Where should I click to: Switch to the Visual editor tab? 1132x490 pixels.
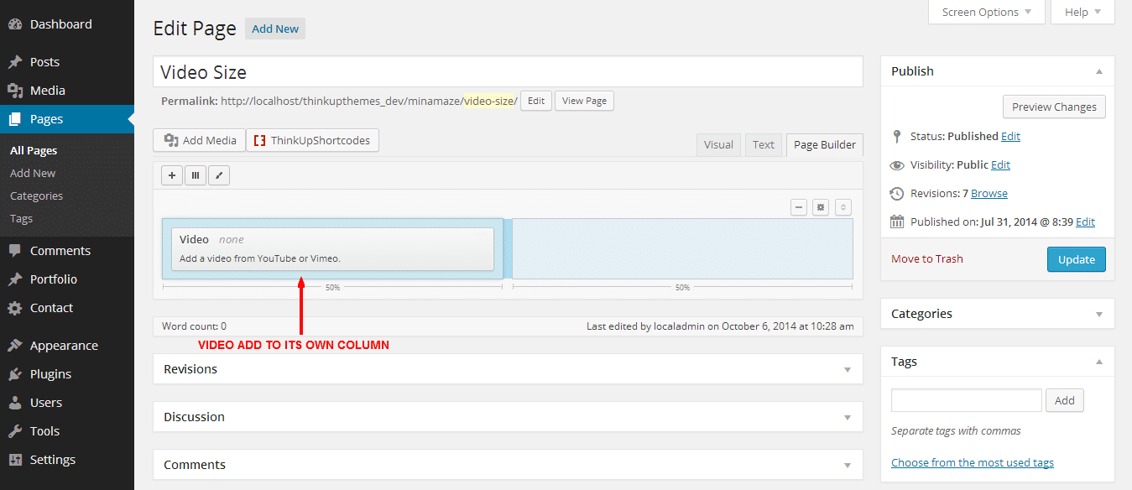pyautogui.click(x=718, y=144)
